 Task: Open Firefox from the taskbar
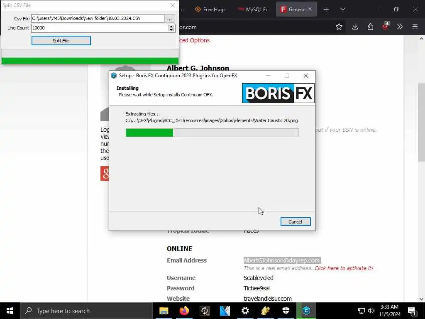[x=184, y=311]
